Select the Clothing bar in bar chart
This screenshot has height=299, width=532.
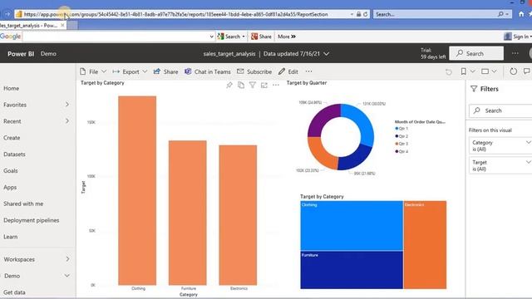coord(137,190)
